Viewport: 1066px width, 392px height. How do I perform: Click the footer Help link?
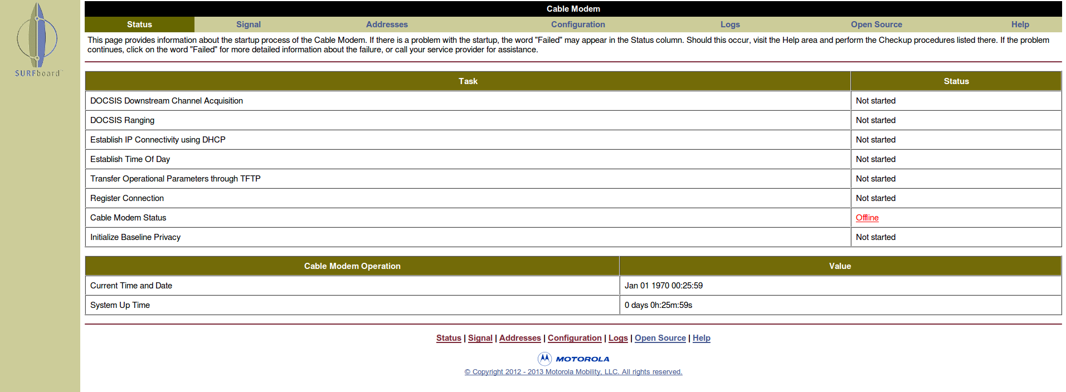701,338
